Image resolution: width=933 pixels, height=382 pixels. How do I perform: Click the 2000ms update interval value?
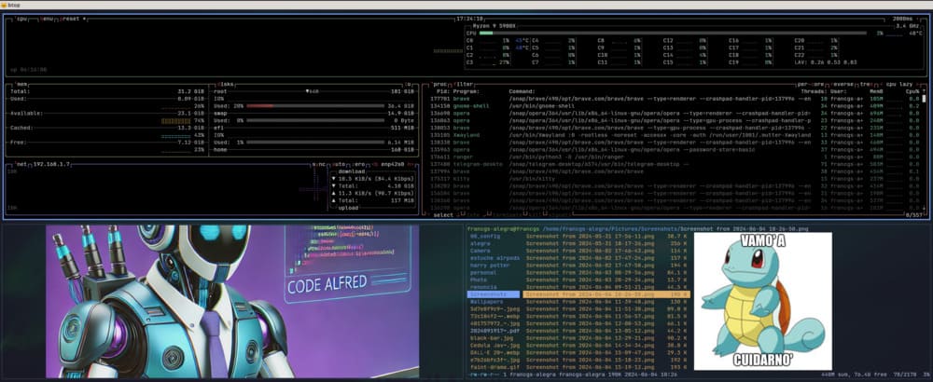click(902, 19)
